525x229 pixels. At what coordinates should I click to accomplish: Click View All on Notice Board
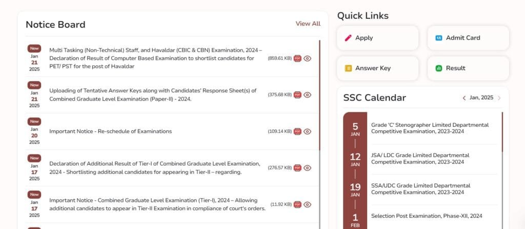pos(308,24)
